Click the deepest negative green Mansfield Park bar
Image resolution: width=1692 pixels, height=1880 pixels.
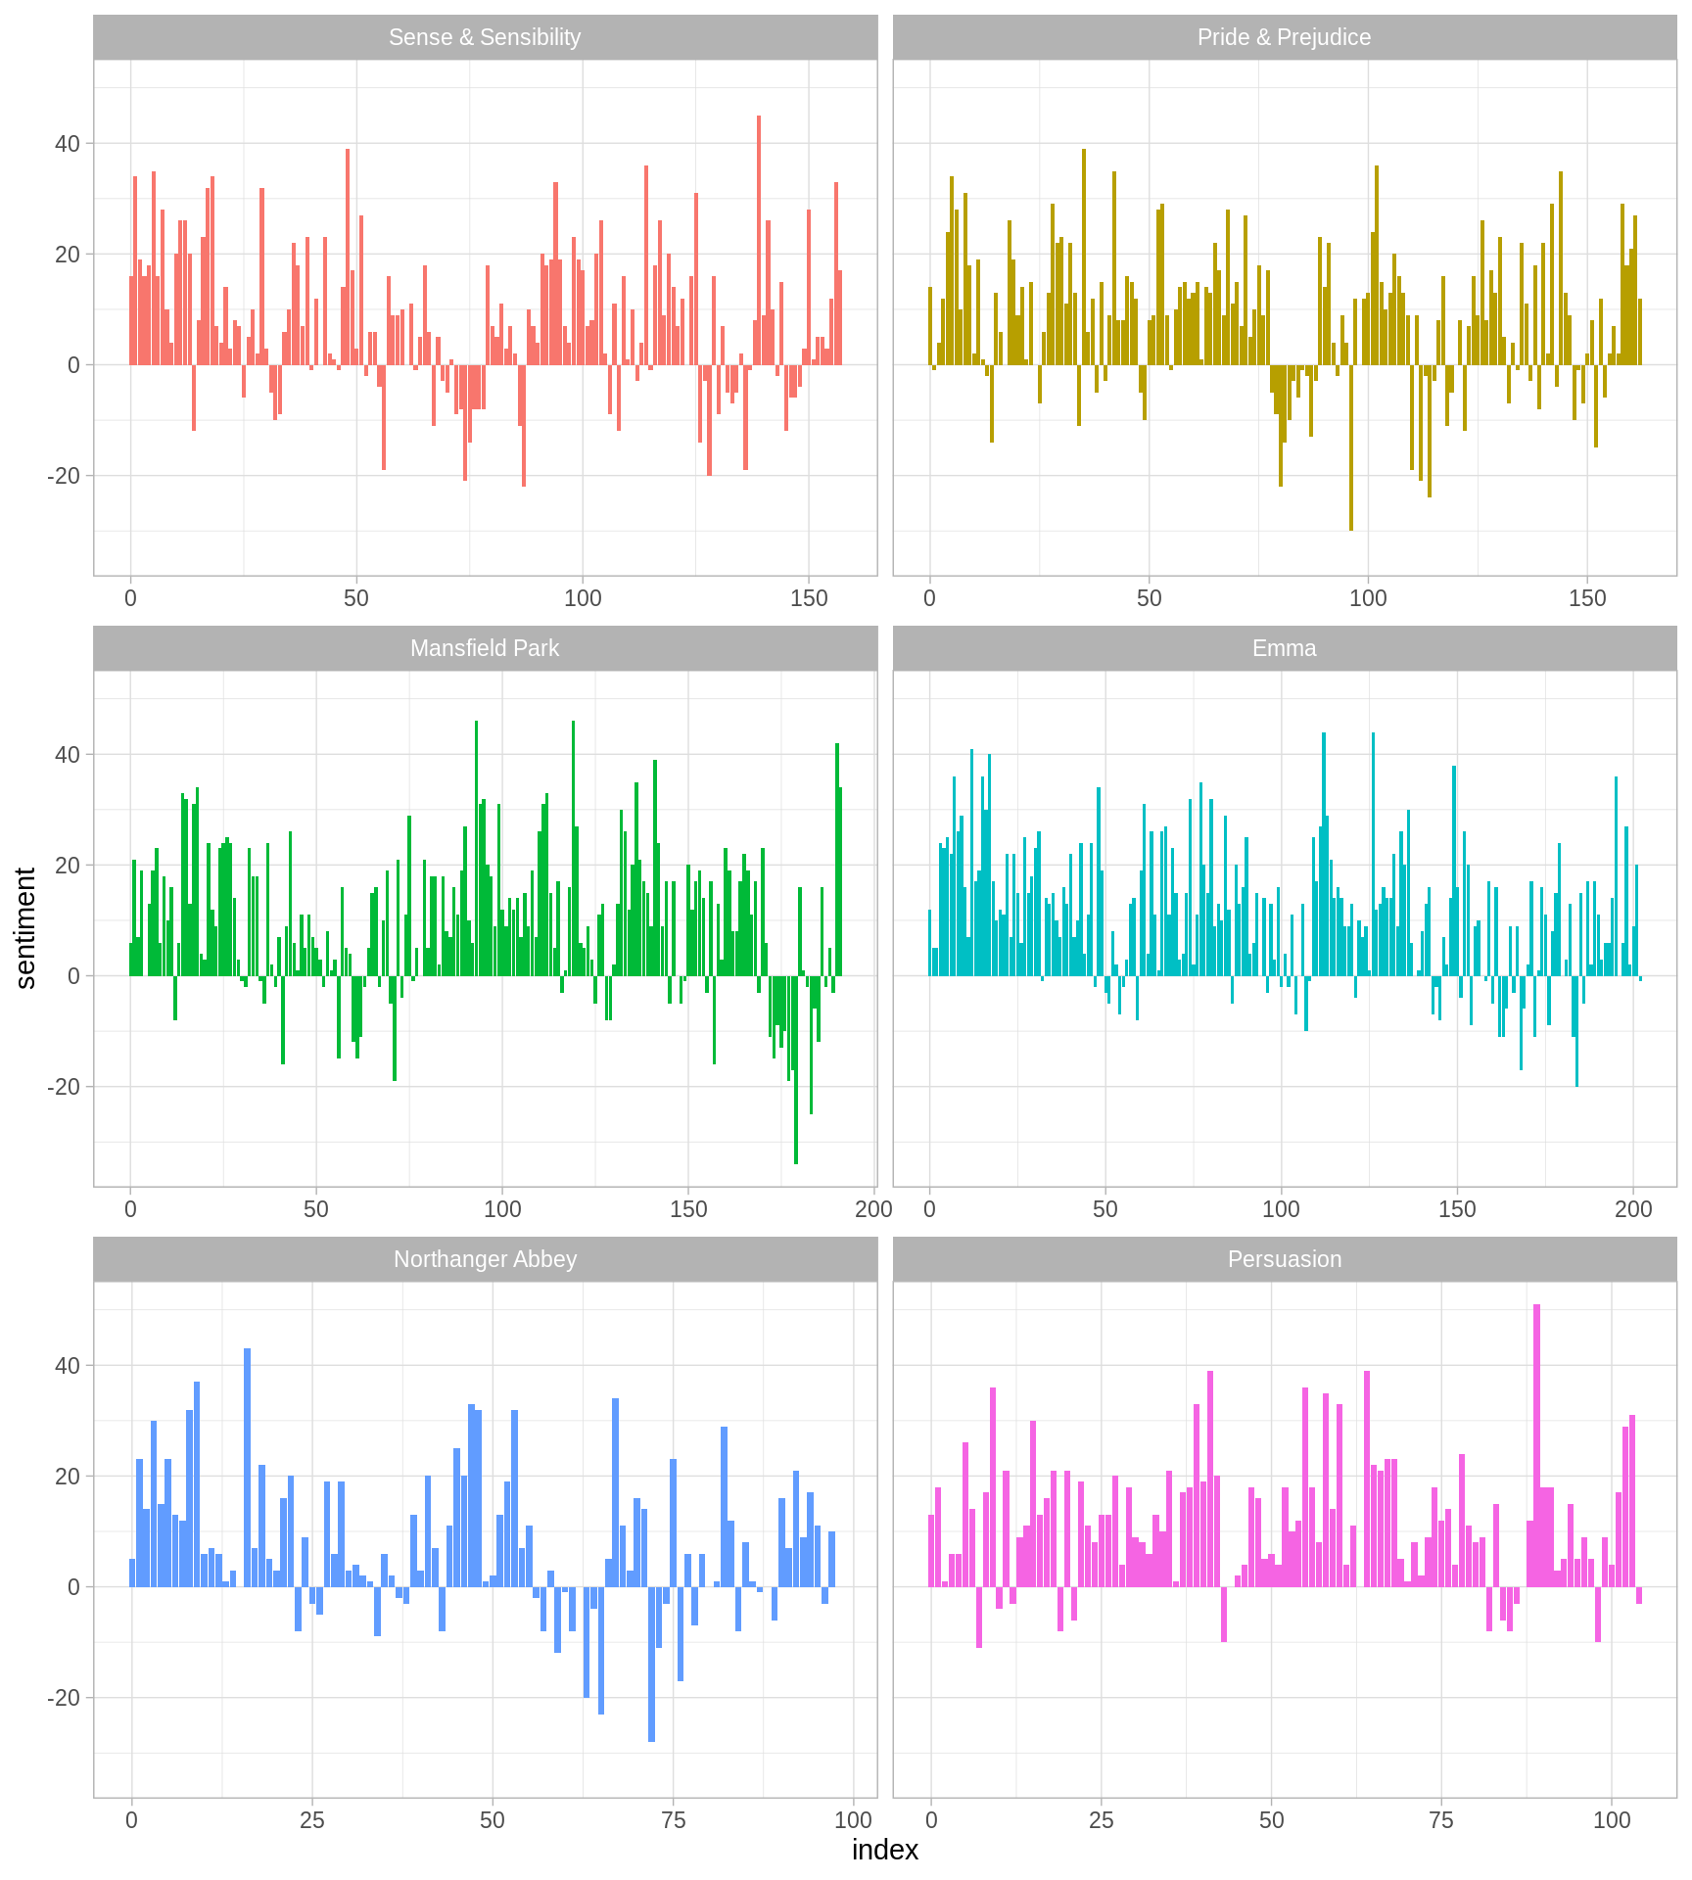point(796,1070)
